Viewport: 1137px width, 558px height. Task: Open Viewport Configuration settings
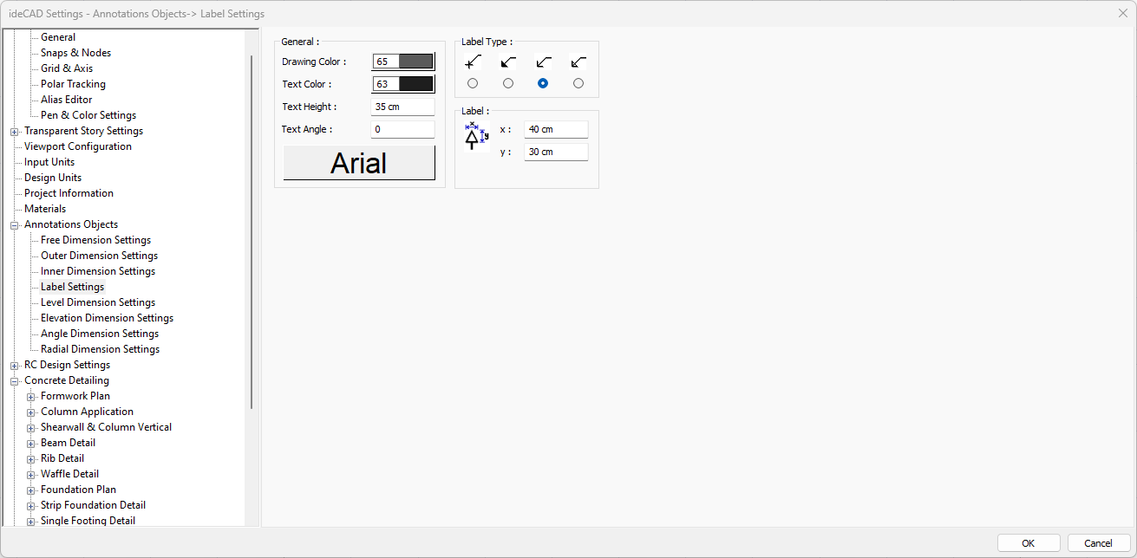pos(78,146)
